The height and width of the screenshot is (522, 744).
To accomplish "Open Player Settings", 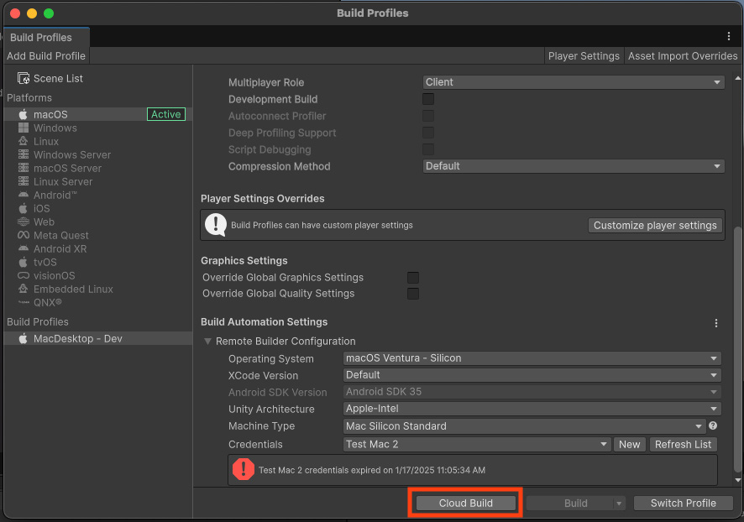I will click(584, 55).
